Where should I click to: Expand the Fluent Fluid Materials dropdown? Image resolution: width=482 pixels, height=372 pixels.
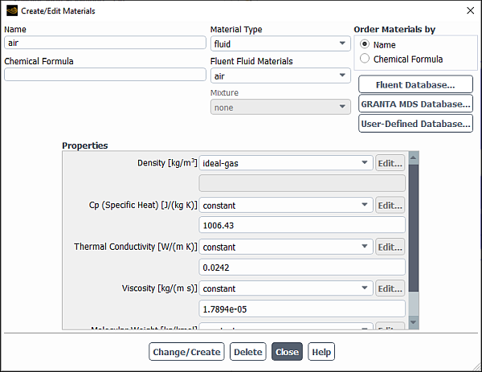coord(279,76)
